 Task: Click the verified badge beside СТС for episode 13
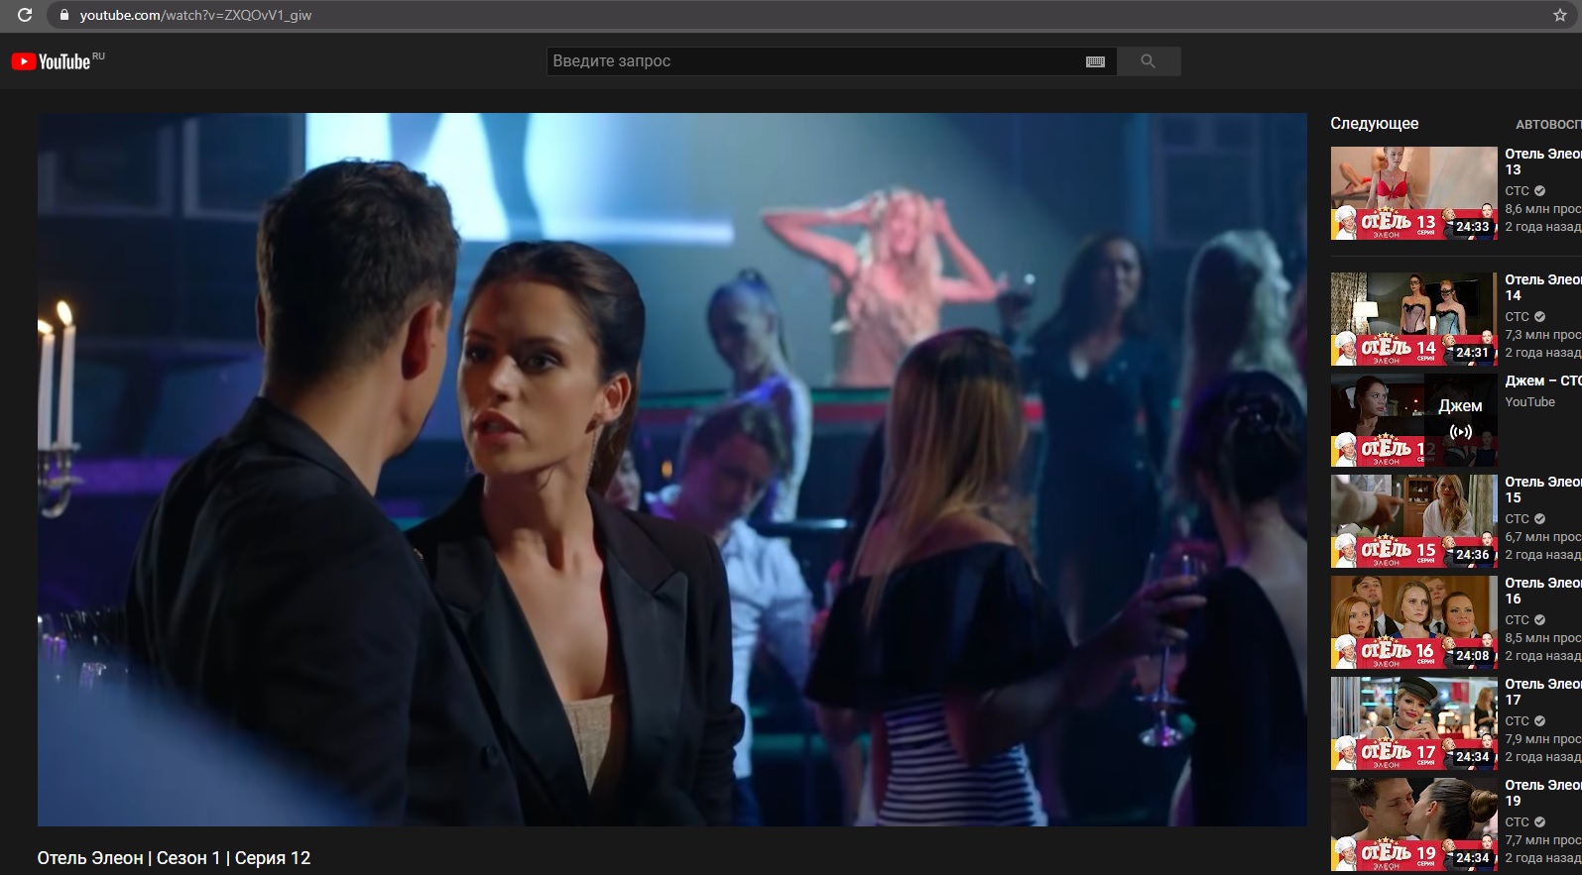pos(1539,191)
